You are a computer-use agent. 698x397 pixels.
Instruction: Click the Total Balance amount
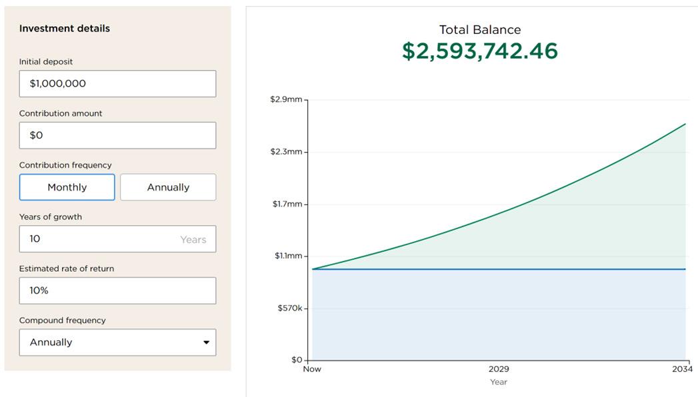(479, 51)
